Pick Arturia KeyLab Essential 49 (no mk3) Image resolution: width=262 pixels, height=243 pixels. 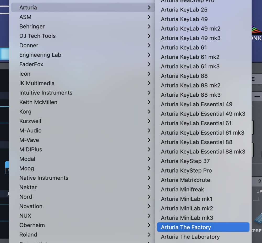(x=203, y=104)
